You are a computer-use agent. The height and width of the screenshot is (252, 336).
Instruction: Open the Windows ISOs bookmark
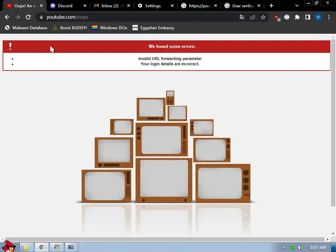pos(110,28)
